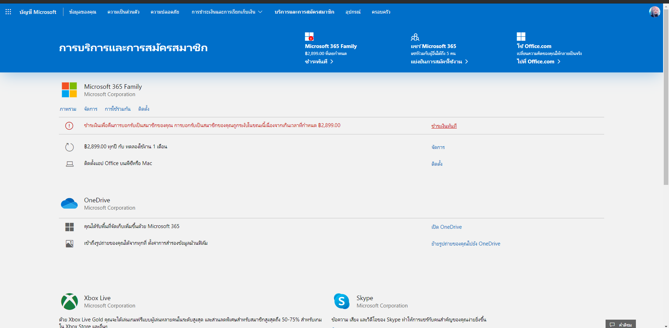Click the laptop install Office icon
The width and height of the screenshot is (669, 328).
[x=70, y=164]
